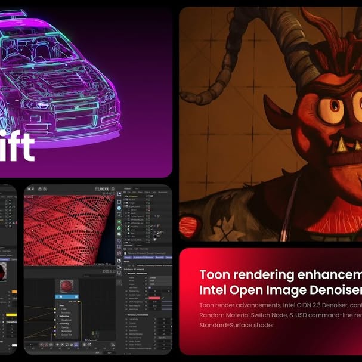Toggle the red visibility dot in object list
Screen dimensions: 362x362
149,209
